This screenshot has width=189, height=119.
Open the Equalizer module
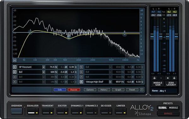click(x=31, y=111)
